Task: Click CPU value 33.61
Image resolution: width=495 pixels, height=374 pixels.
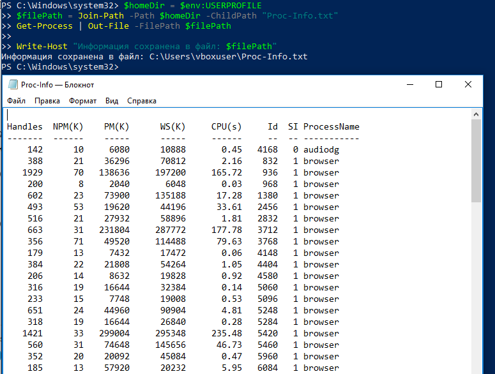Action: pos(229,207)
